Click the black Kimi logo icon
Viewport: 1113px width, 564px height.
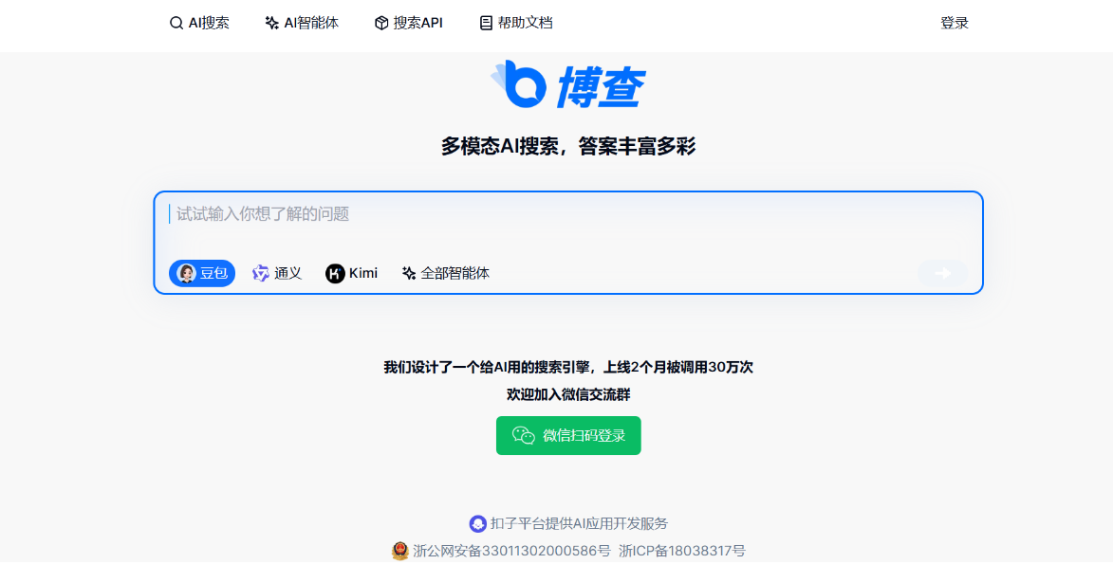[x=335, y=274]
